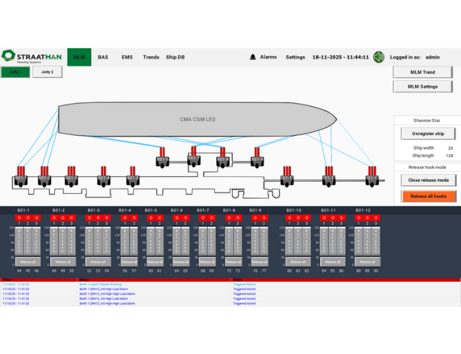Open the Ship DB menu
The width and height of the screenshot is (461, 354).
tap(175, 57)
